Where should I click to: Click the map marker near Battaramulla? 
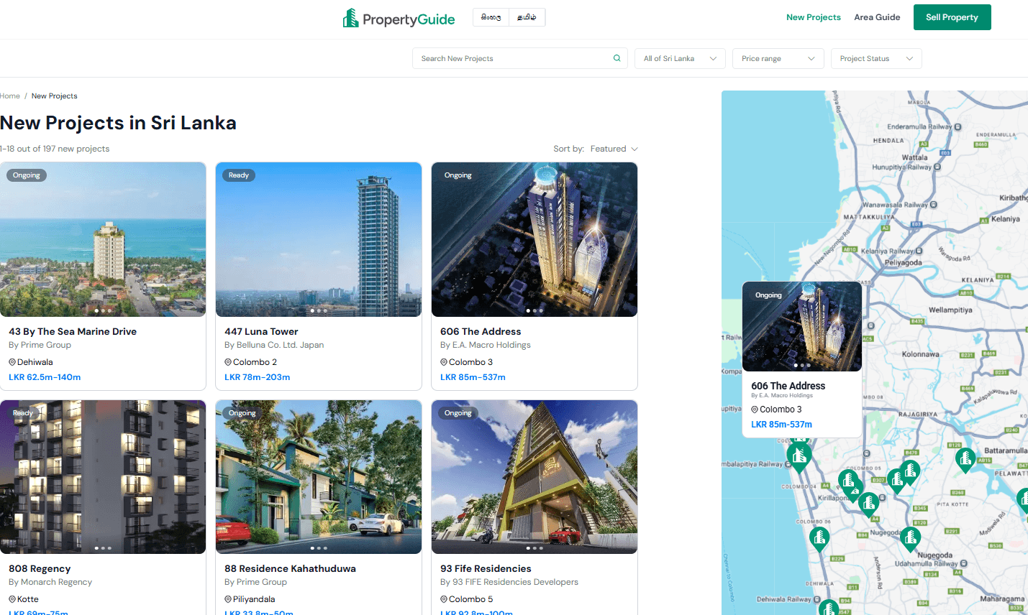[x=965, y=459]
